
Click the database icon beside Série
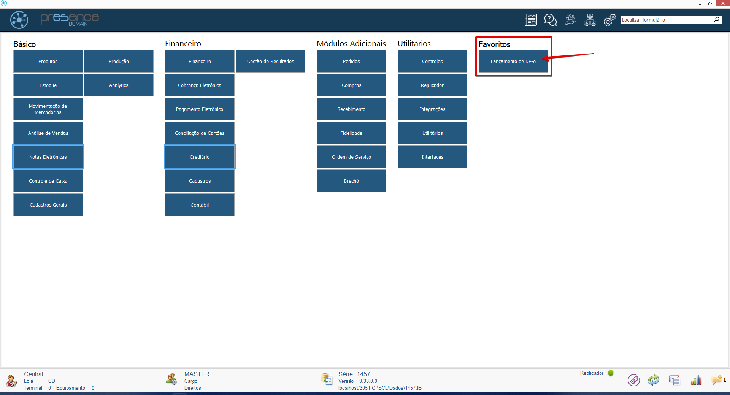(327, 379)
